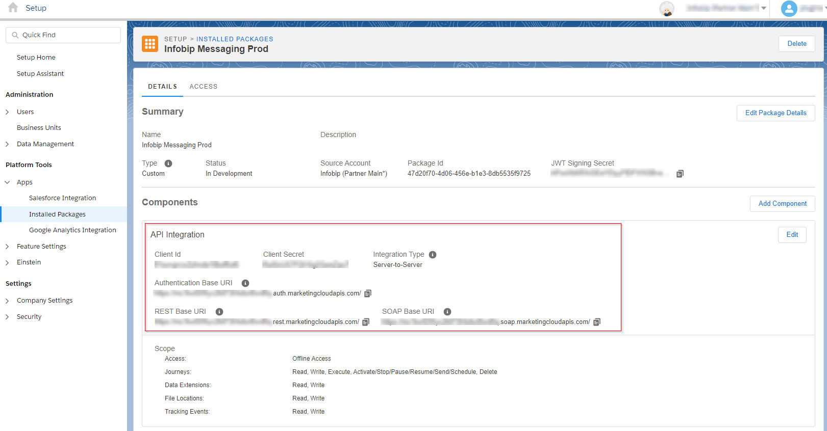Click the Setup home icon
The image size is (827, 431).
[13, 8]
